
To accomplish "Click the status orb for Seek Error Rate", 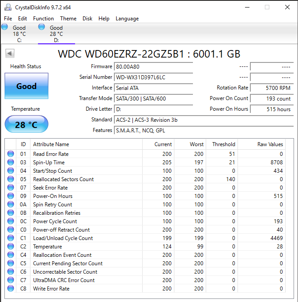I will pyautogui.click(x=11, y=187).
